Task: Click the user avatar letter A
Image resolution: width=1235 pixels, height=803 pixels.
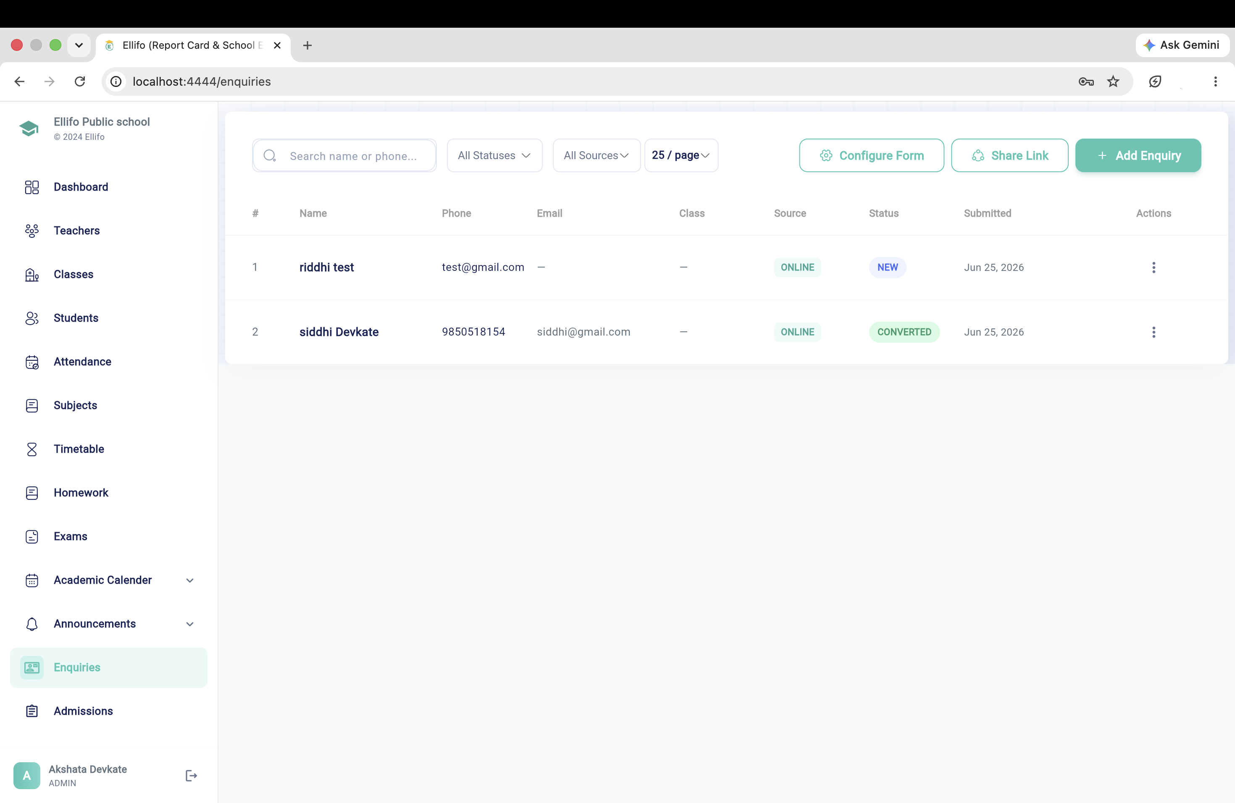Action: (26, 776)
